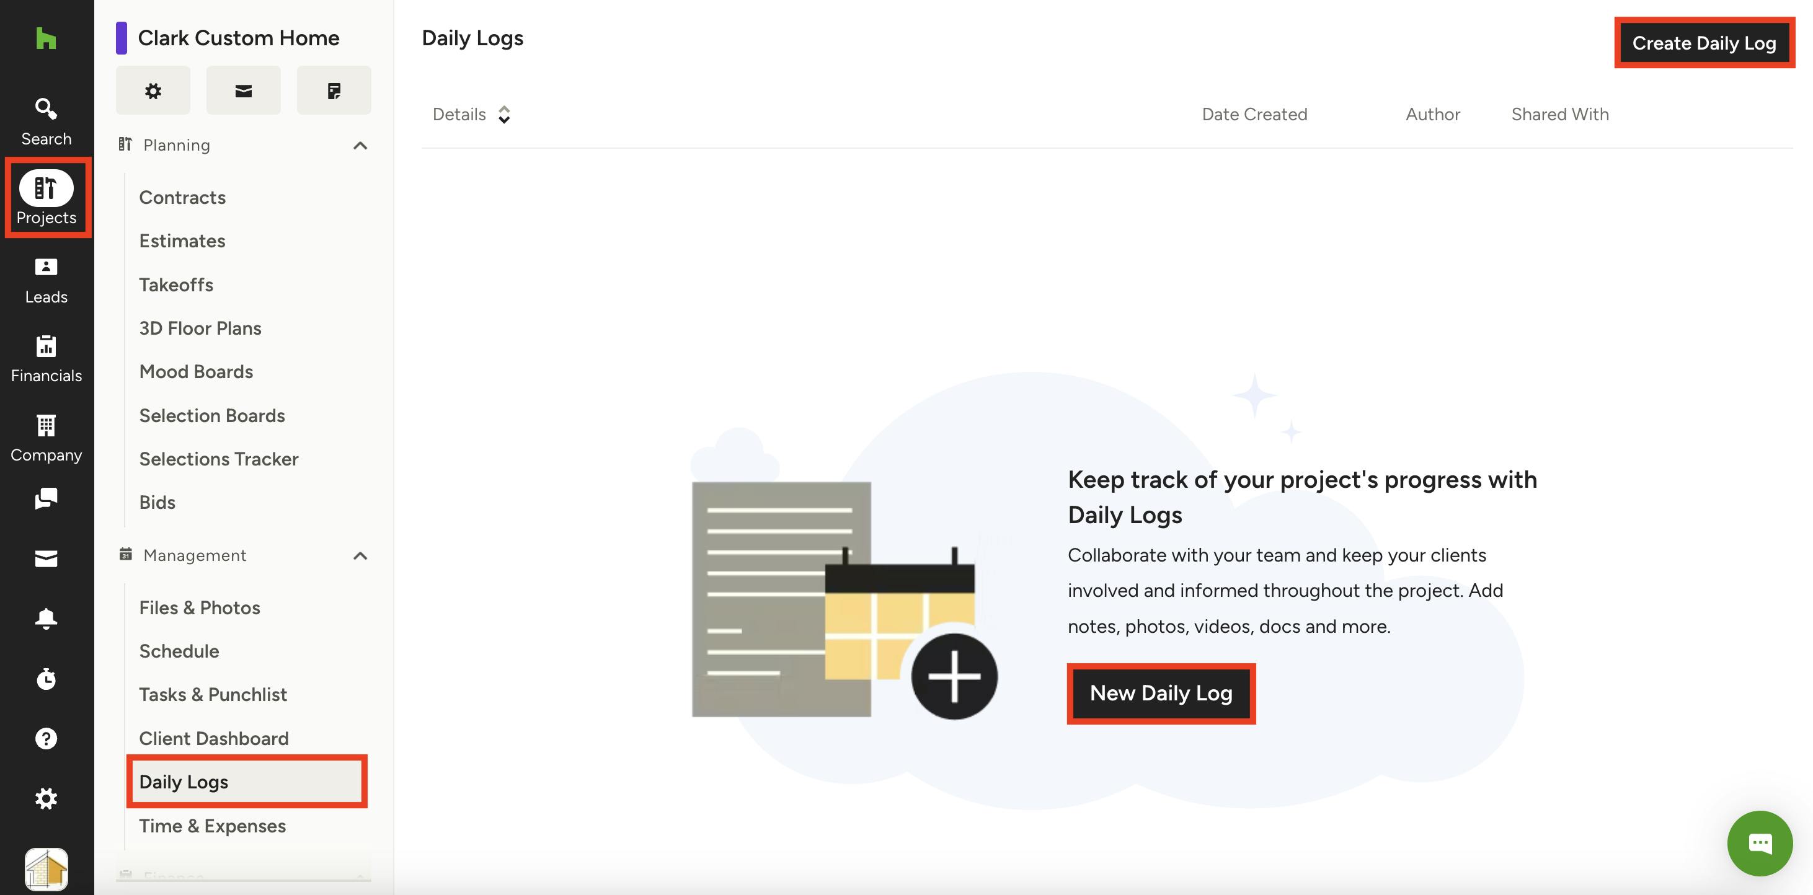Click the project settings gear button
1813x895 pixels.
click(153, 90)
